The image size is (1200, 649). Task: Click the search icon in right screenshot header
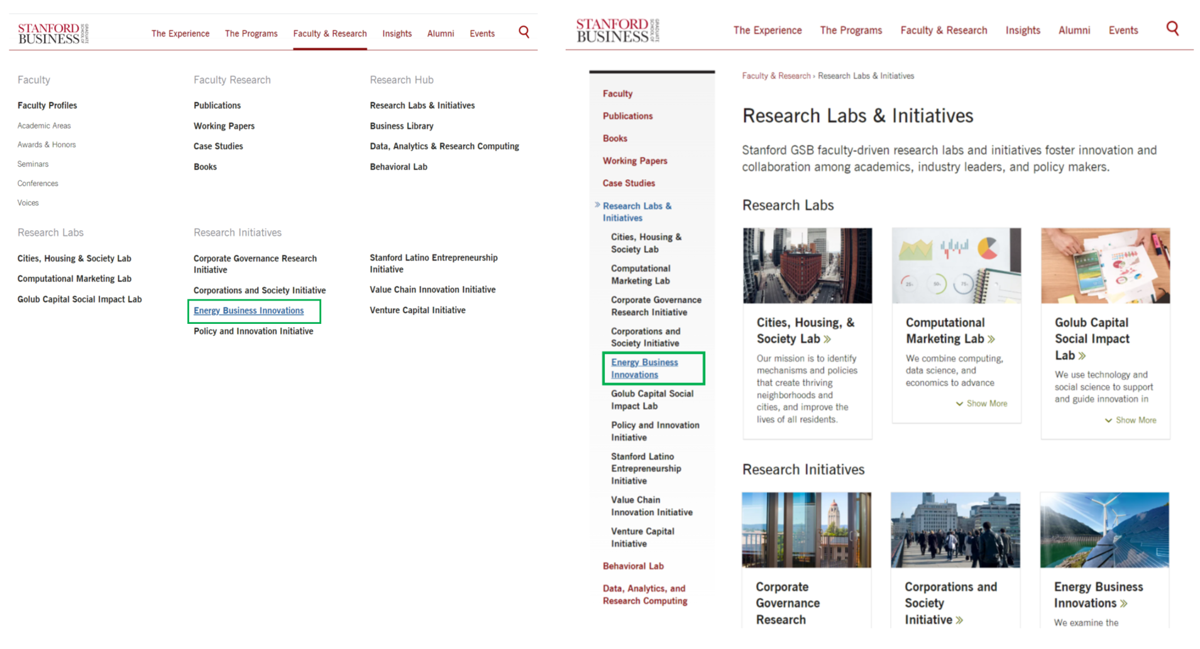pos(1172,28)
